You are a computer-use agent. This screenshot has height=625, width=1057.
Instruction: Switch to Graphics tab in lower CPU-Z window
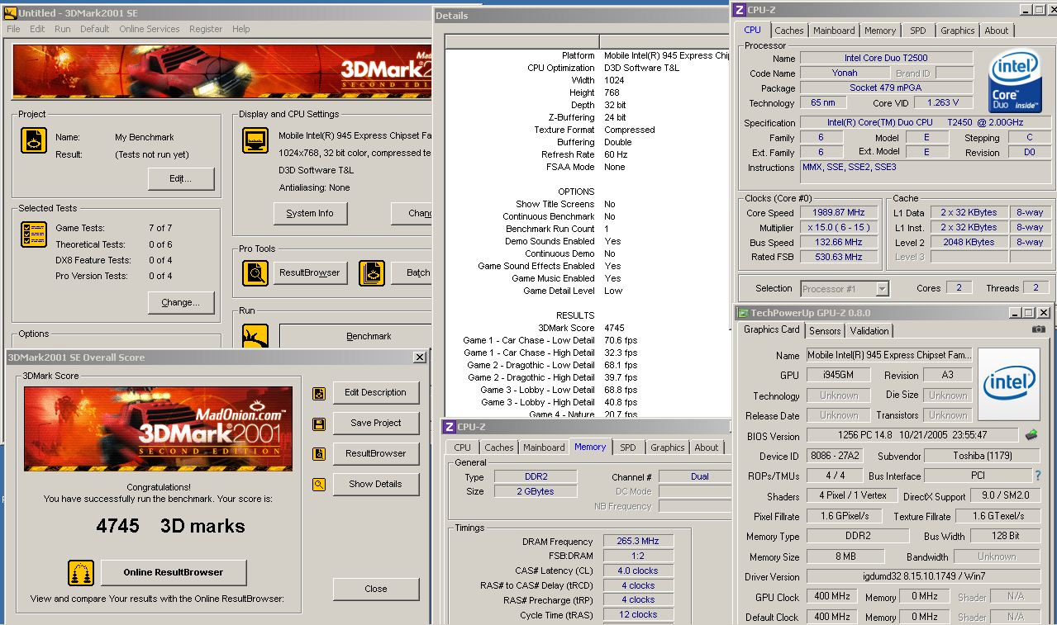pyautogui.click(x=667, y=447)
